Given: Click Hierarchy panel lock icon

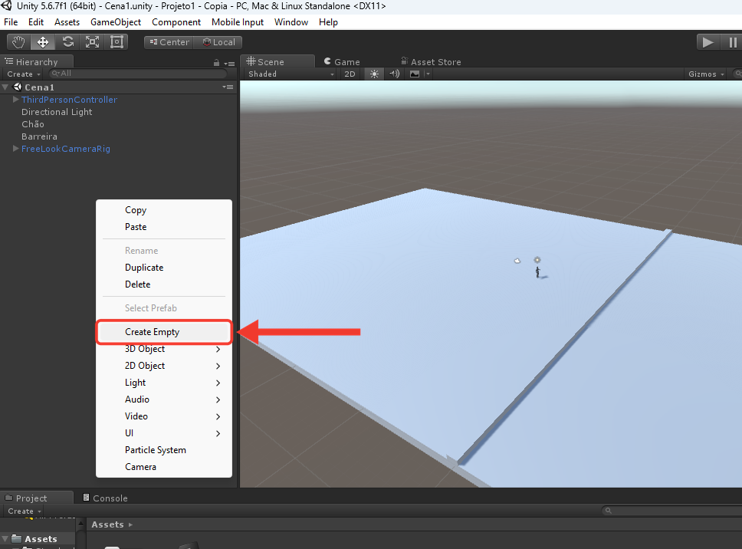Looking at the screenshot, I should pyautogui.click(x=216, y=62).
